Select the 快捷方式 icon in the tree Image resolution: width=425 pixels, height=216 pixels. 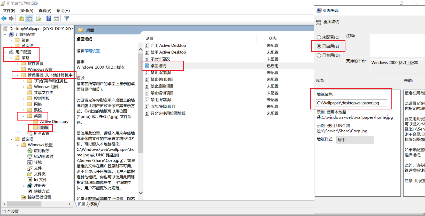30,191
